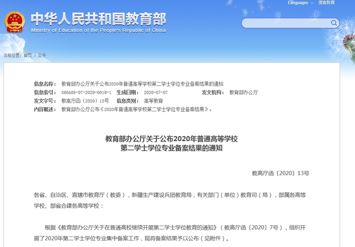This screenshot has height=247, width=355.
Task: Click the 中华人民共和国教育部 site title
Action: tap(98, 19)
